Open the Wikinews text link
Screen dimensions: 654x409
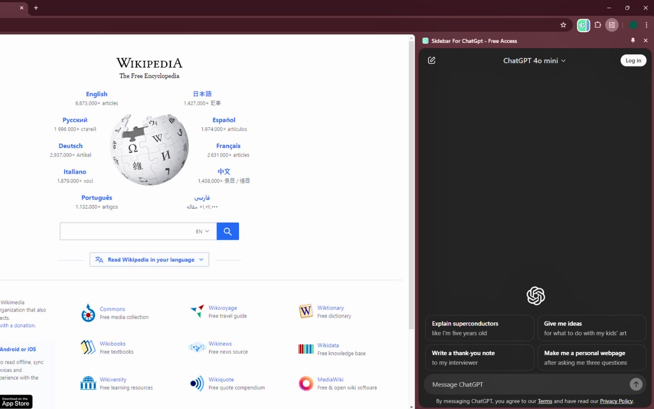pyautogui.click(x=220, y=344)
